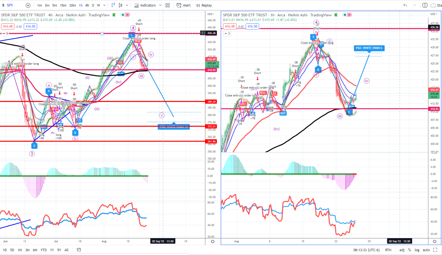Click PRZ: WHITE SWAN 6 label

click(x=369, y=48)
